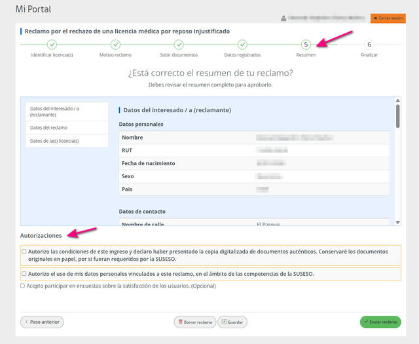Enable authorization for personal data use
This screenshot has width=419, height=344.
click(24, 274)
